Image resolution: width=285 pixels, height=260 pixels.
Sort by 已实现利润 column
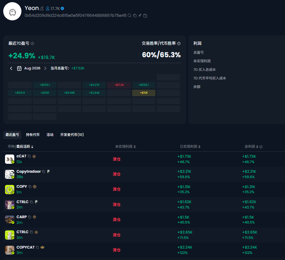[x=190, y=147]
